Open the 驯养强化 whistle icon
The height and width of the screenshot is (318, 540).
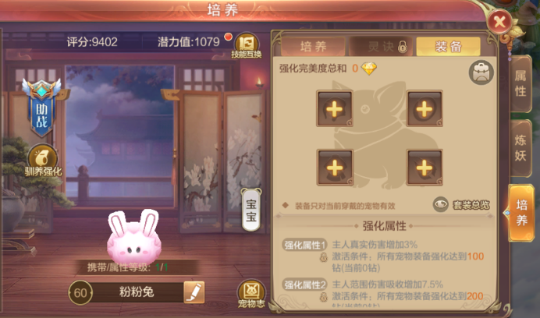(43, 161)
